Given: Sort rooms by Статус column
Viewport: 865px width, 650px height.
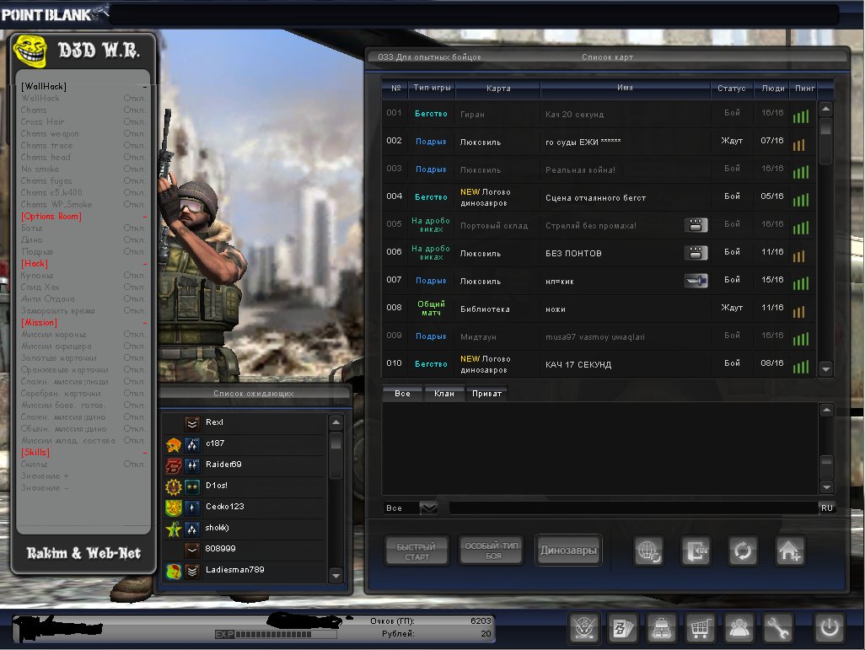Looking at the screenshot, I should coord(732,88).
